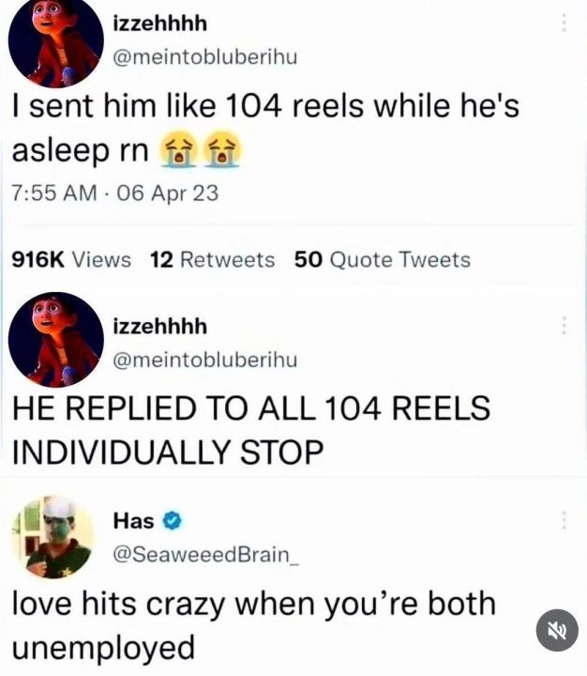Click the blue verified badge beside Has

coord(172,521)
